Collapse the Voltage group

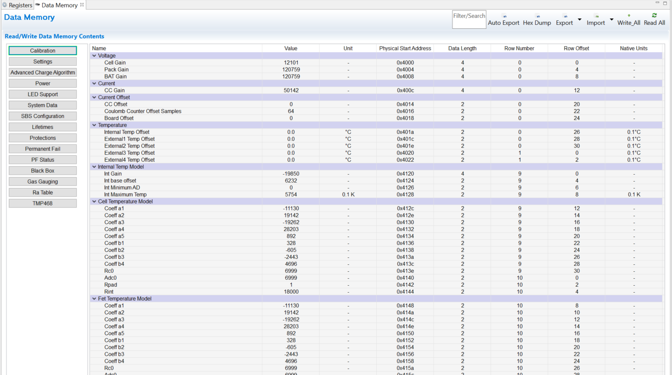click(x=94, y=56)
